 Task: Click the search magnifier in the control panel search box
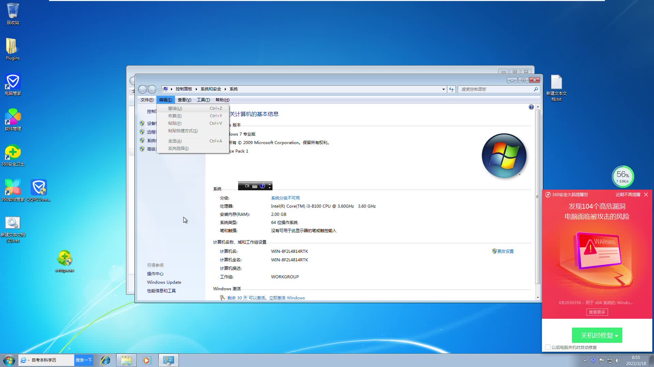coord(536,89)
